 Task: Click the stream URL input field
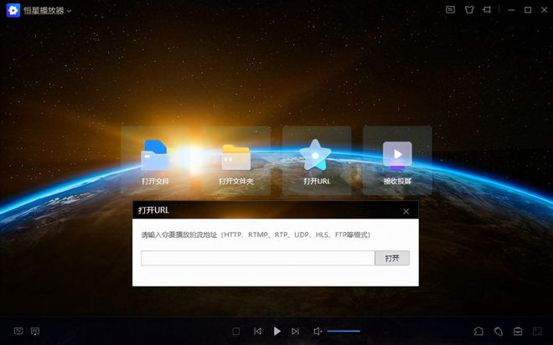point(257,258)
